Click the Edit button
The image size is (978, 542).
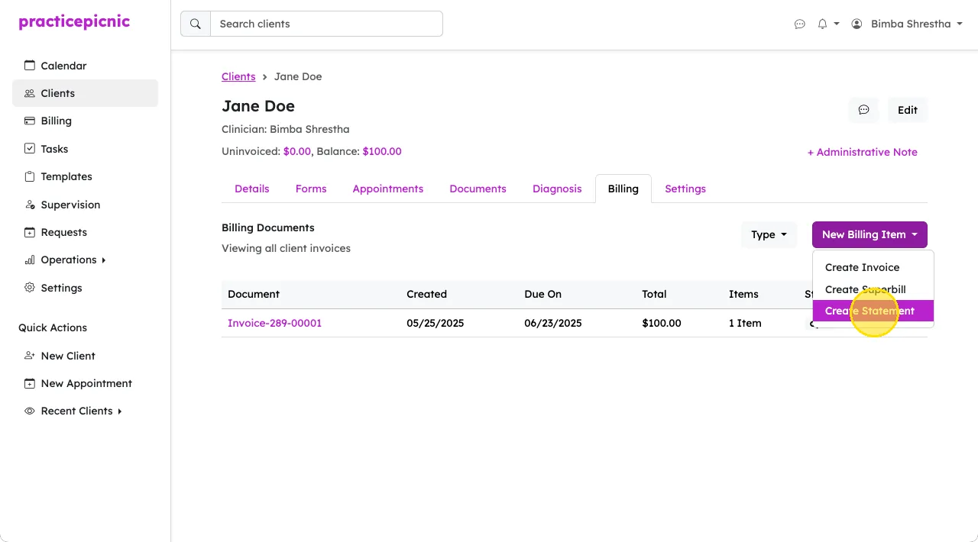(x=908, y=110)
